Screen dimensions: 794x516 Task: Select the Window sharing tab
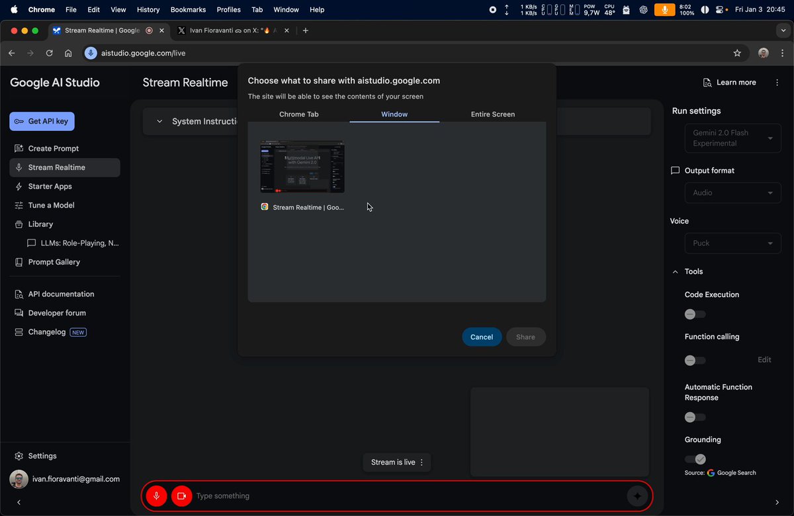394,114
